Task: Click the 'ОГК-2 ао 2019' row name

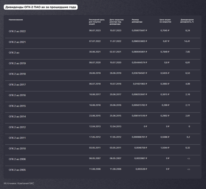Action: tap(17, 63)
